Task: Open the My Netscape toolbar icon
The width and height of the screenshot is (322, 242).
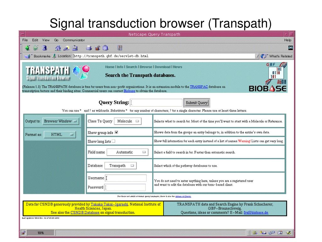Action: click(75, 48)
